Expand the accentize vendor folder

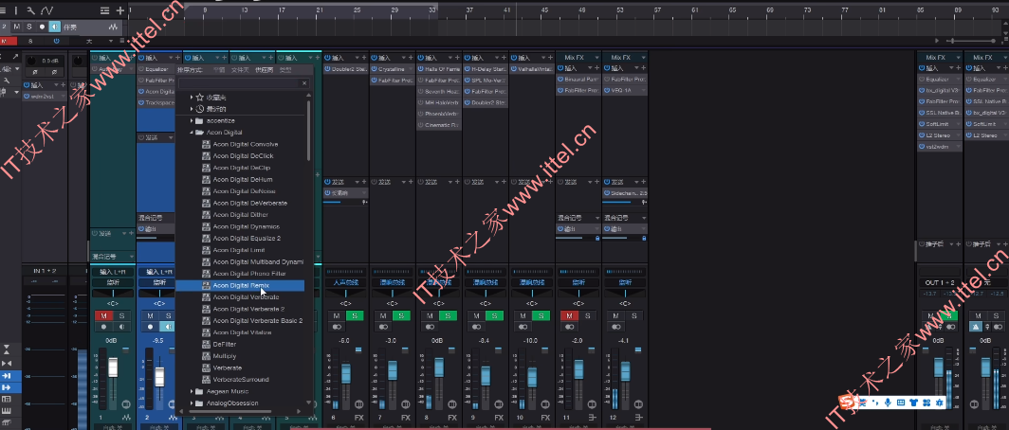point(192,121)
